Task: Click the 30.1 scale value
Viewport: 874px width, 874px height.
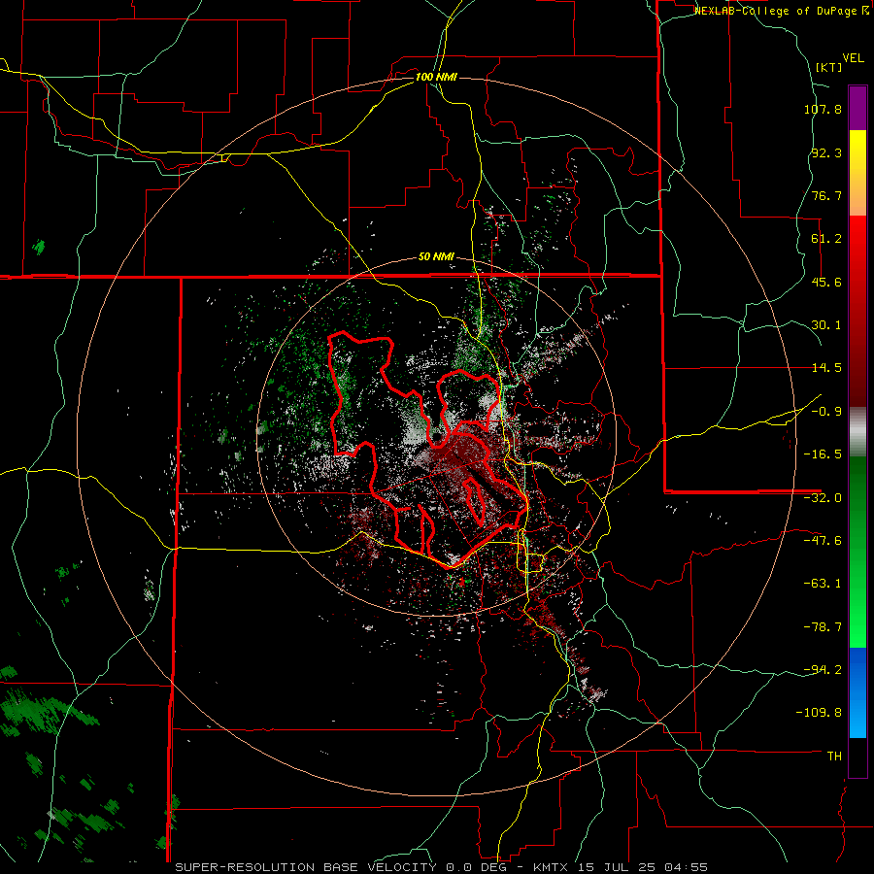Action: pos(826,325)
